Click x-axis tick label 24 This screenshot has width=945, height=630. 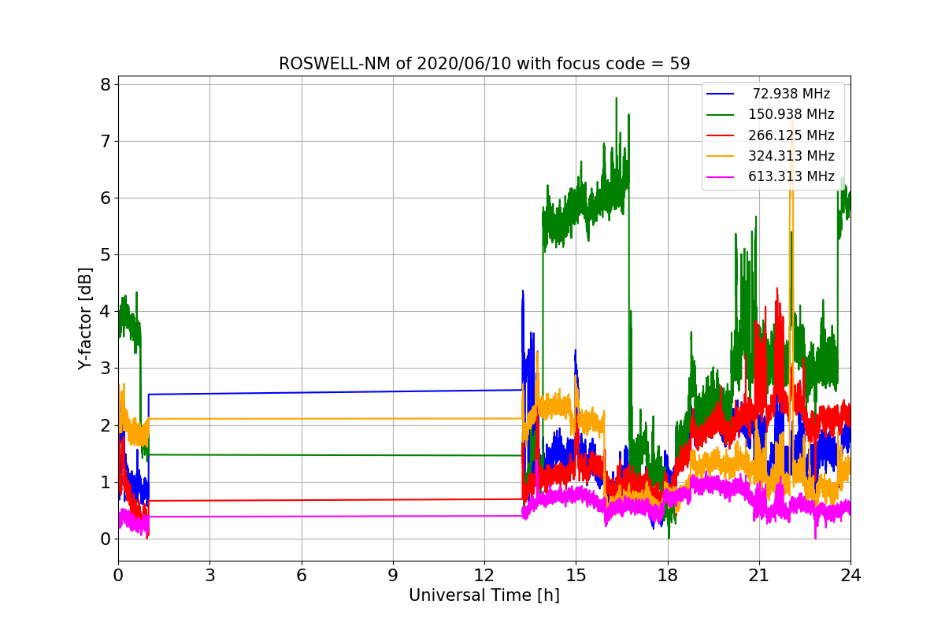(850, 575)
